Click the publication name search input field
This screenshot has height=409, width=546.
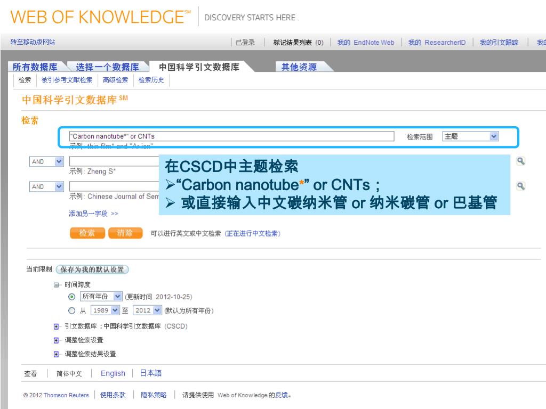pyautogui.click(x=114, y=186)
